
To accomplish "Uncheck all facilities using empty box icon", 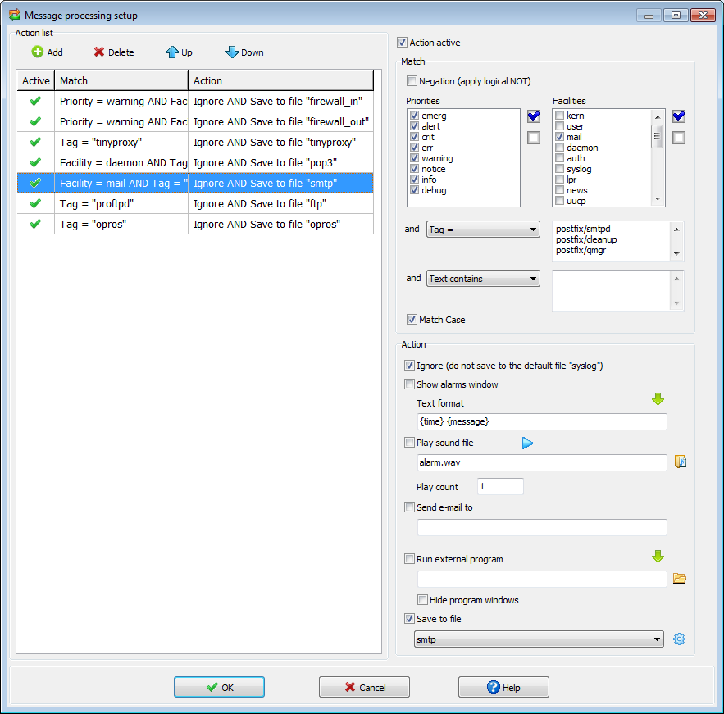I will (x=679, y=138).
